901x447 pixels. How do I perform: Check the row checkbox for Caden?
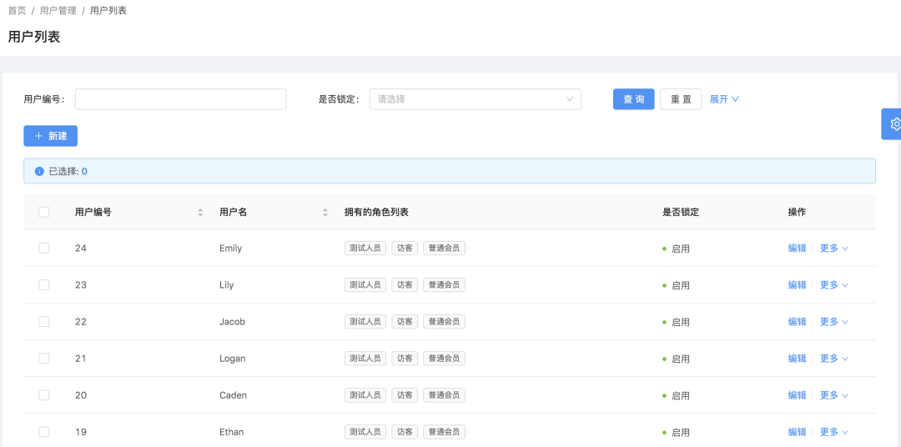(x=43, y=395)
